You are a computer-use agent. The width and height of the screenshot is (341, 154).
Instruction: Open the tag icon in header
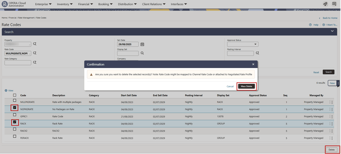325,4
